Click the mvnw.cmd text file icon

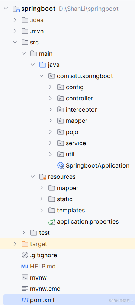coord(25,289)
